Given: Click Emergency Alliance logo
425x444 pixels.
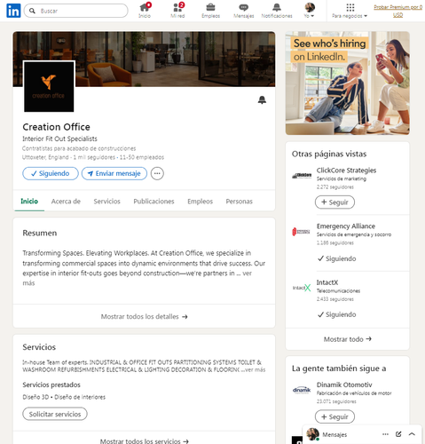Looking at the screenshot, I should point(302,232).
